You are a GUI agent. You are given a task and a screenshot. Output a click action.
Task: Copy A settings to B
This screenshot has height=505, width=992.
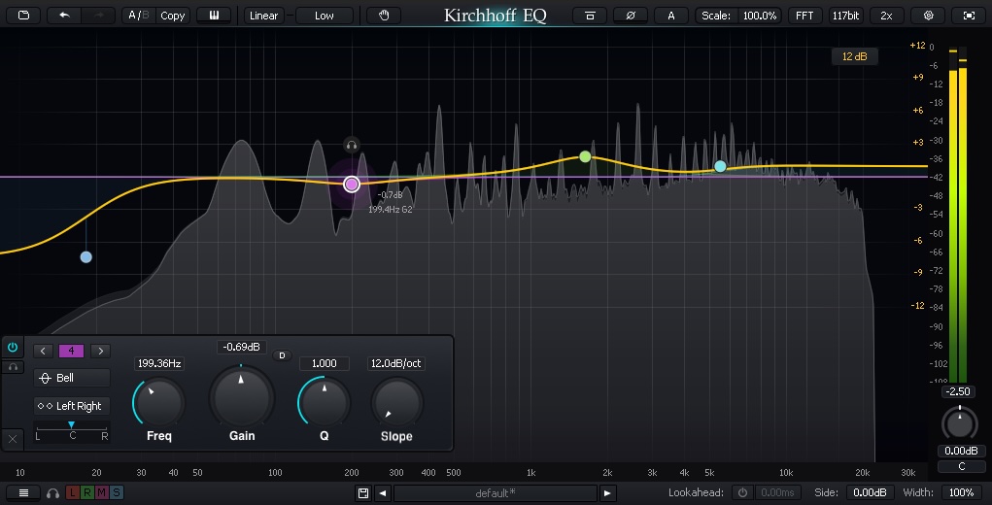coord(172,16)
